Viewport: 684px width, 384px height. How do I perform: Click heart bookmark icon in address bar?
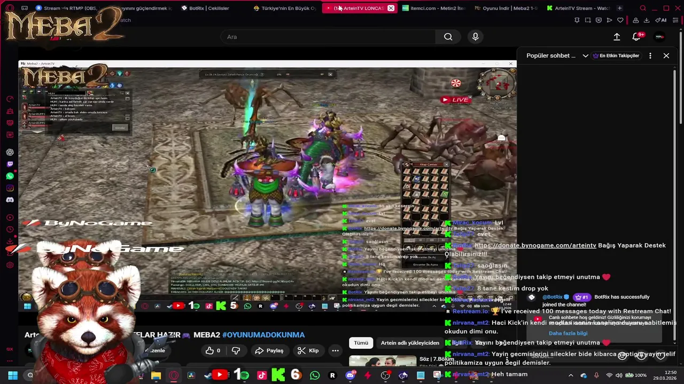point(620,20)
